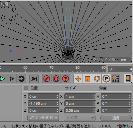The height and width of the screenshot is (128, 133).
Task: Open the film strip render settings icon
Action: point(128,79)
